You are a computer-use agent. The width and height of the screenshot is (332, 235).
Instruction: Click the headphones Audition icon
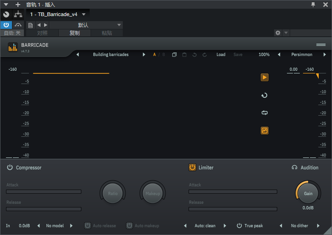294,168
